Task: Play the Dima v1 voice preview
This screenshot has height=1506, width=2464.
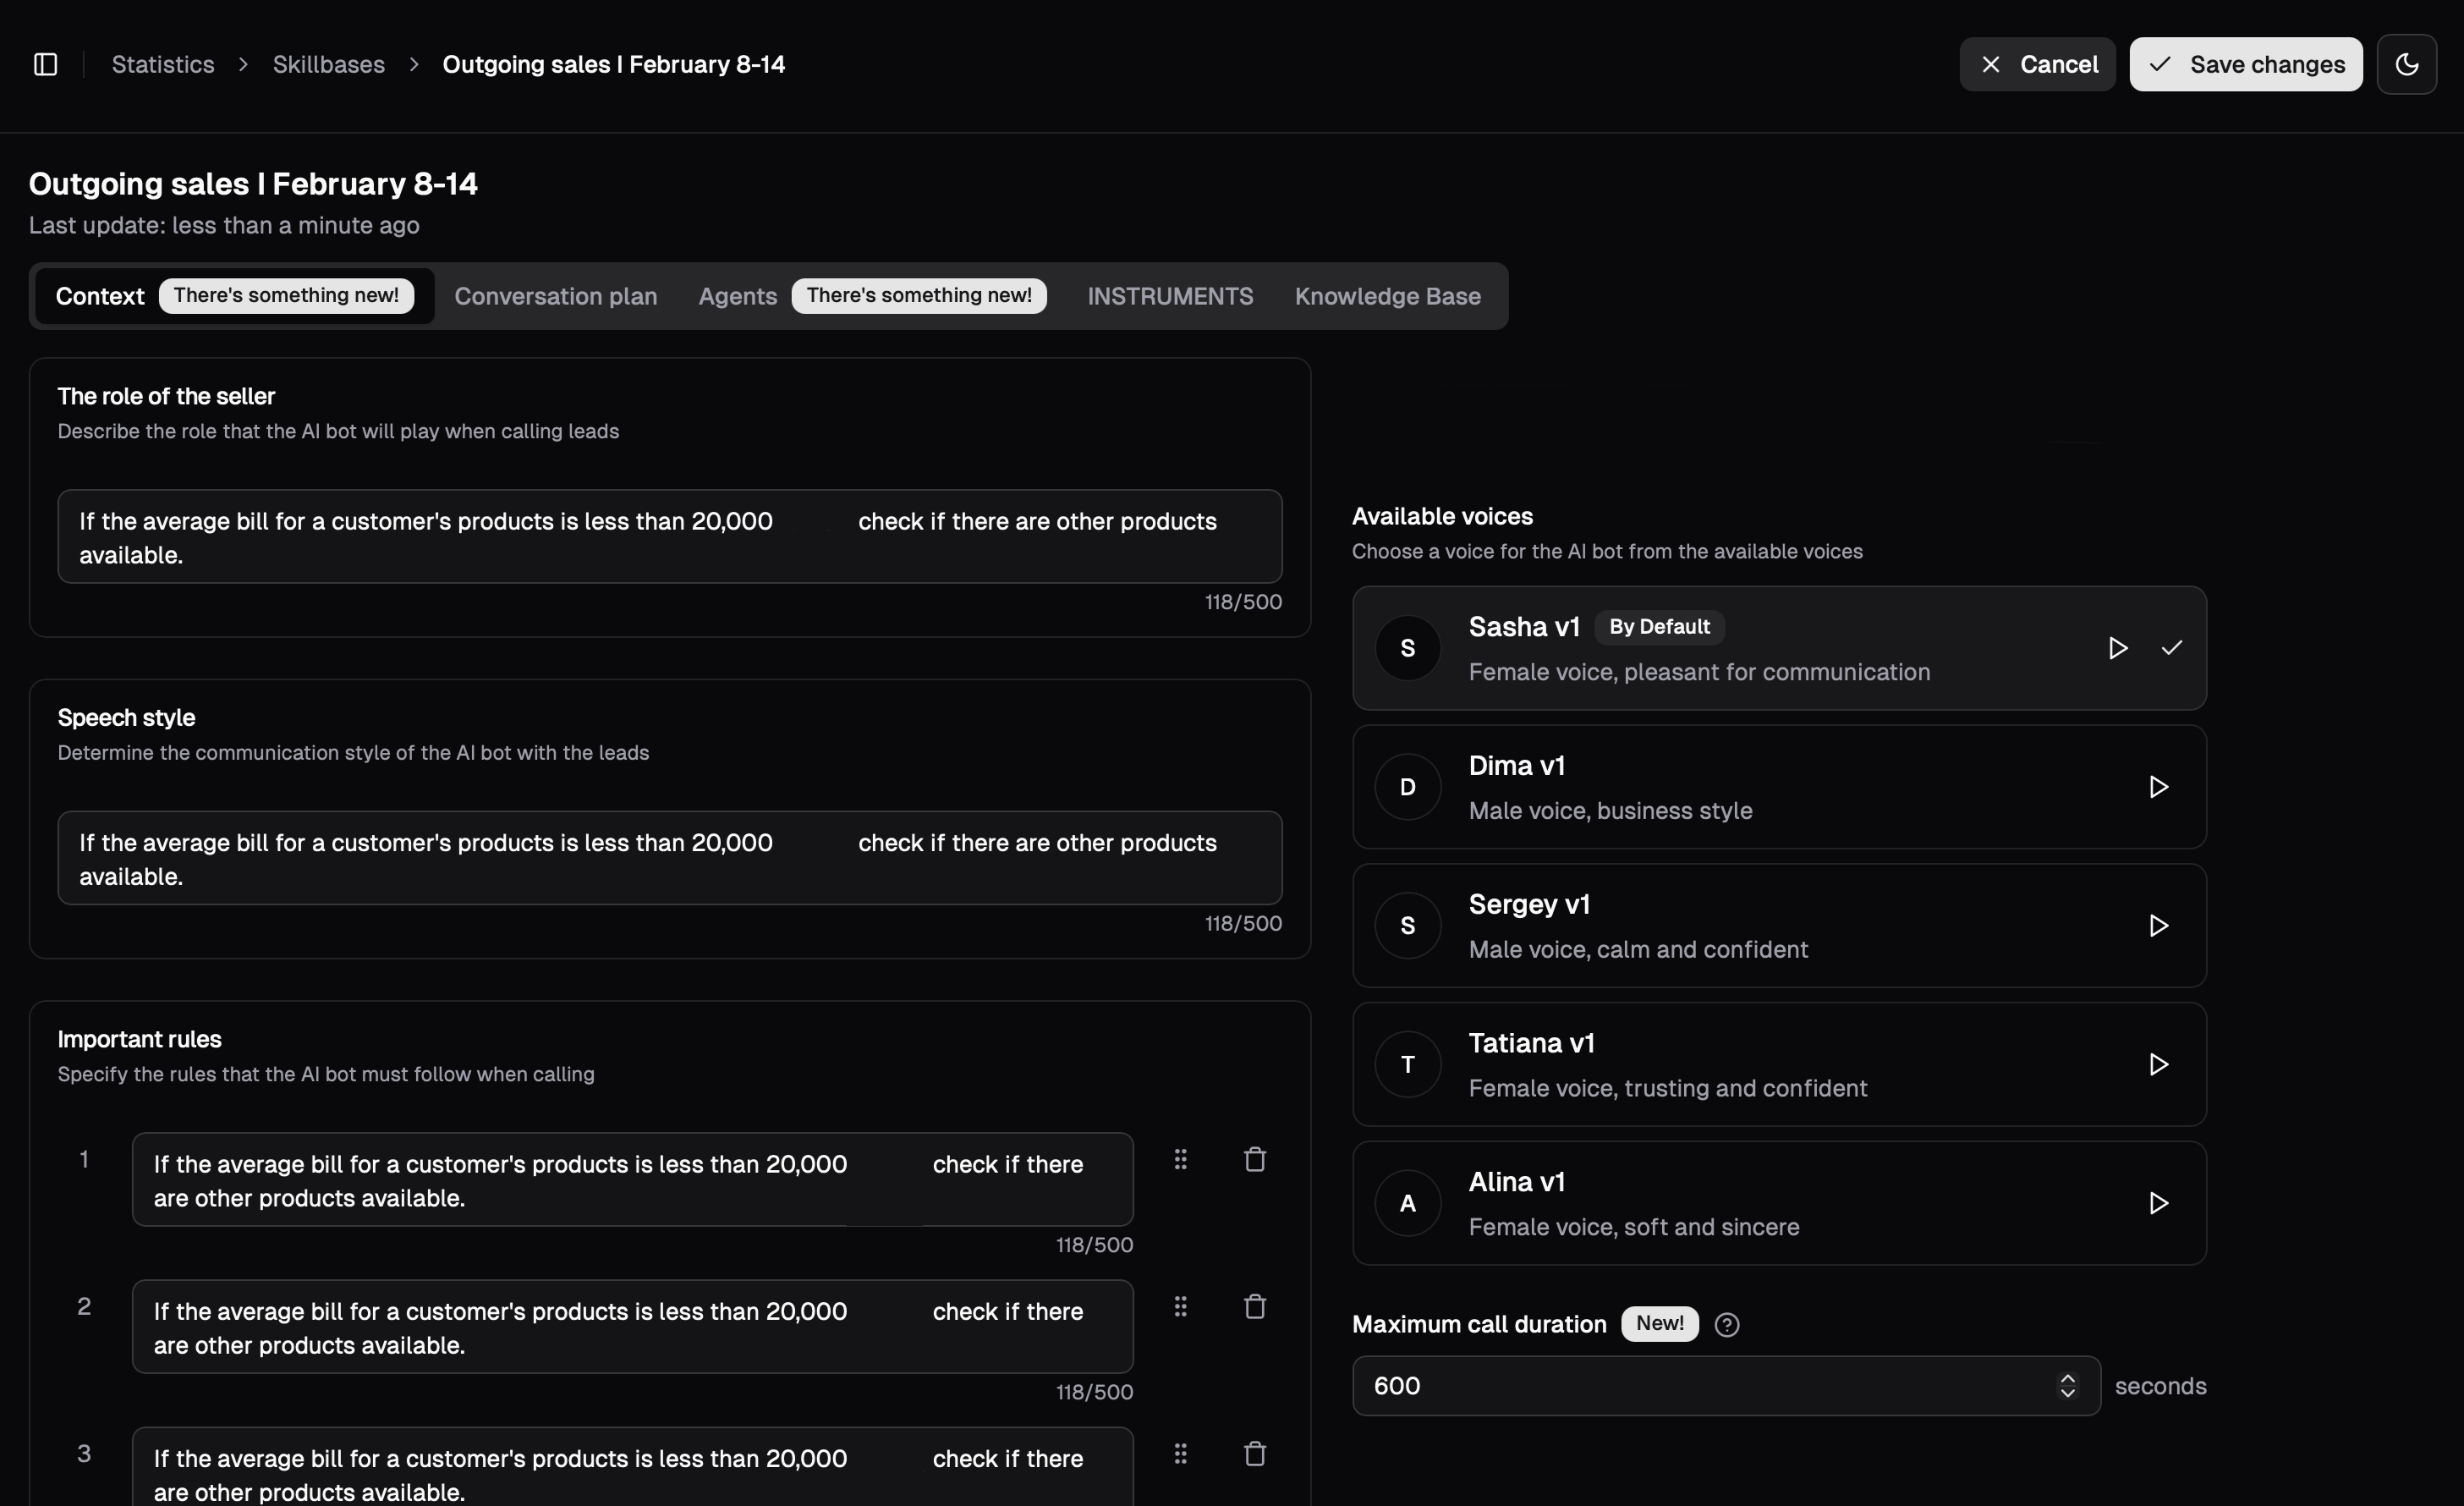Action: click(2158, 787)
